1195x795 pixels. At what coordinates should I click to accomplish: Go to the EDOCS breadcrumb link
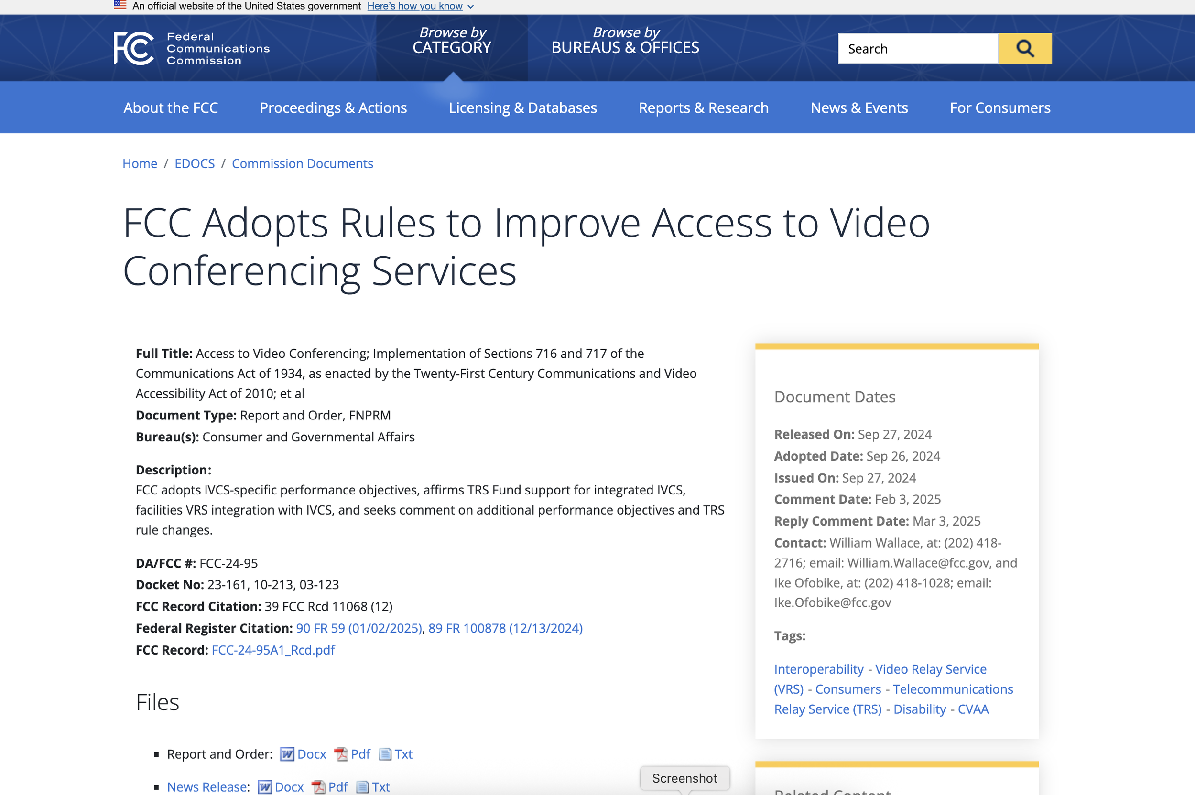pyautogui.click(x=194, y=164)
